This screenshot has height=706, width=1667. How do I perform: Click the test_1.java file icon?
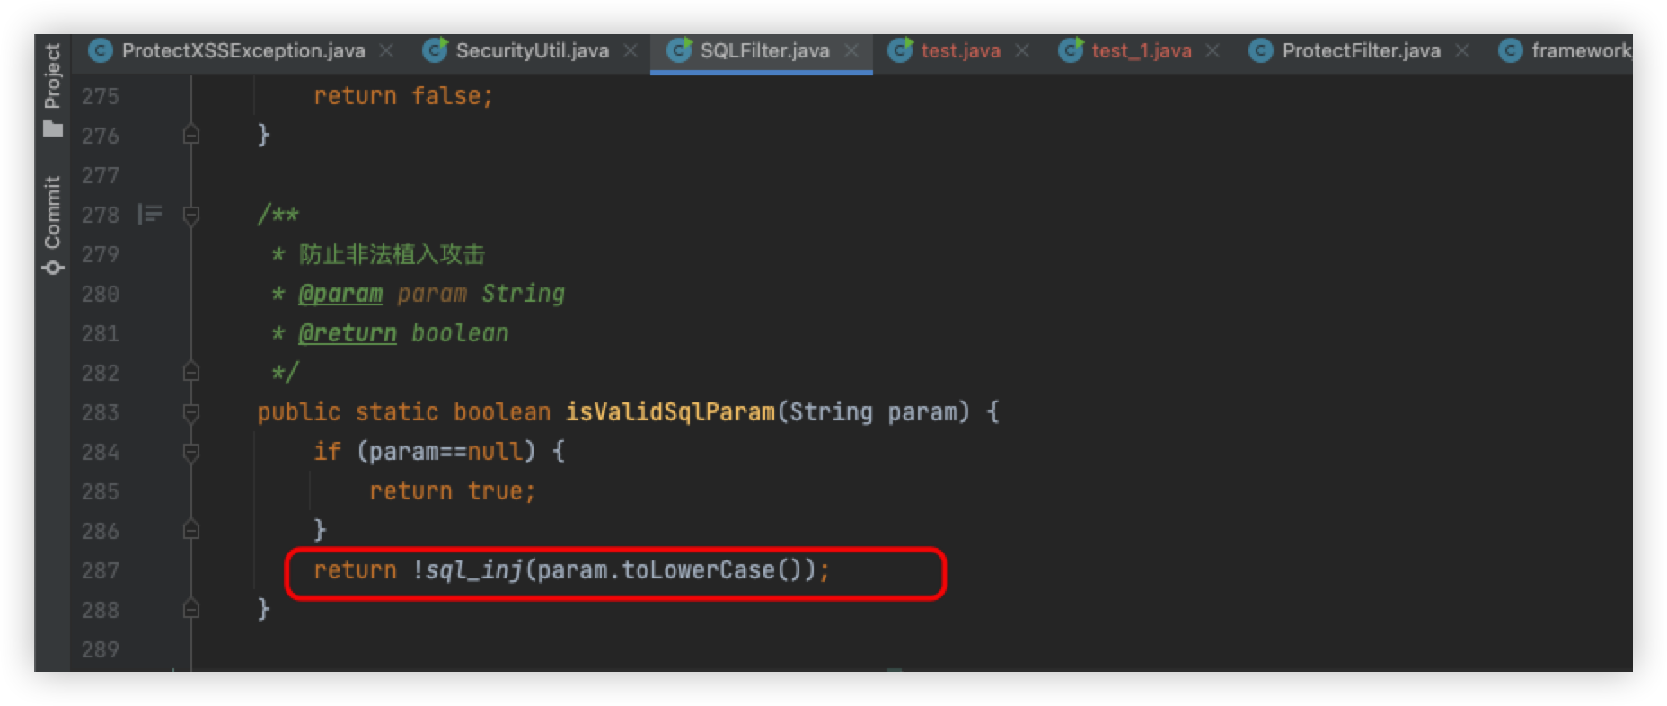(x=1071, y=50)
